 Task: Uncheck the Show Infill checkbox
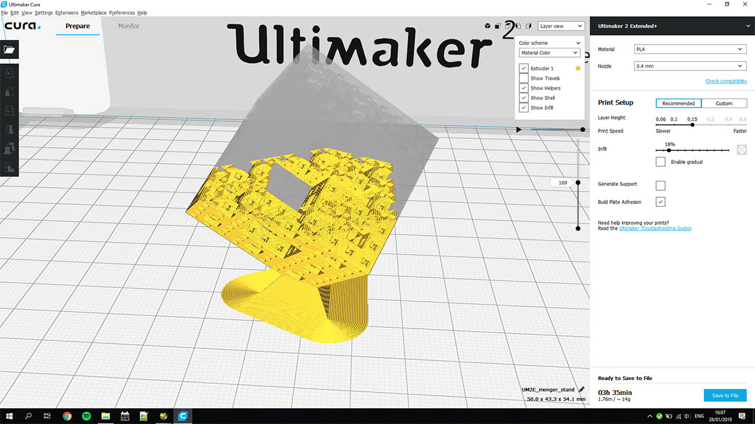(x=523, y=107)
